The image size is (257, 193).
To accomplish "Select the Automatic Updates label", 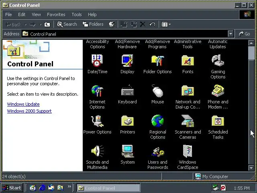I will point(218,44).
